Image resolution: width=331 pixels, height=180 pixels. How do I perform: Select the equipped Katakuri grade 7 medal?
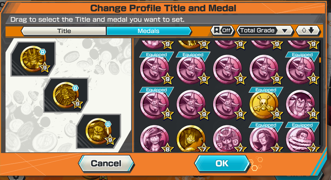coord(300,139)
